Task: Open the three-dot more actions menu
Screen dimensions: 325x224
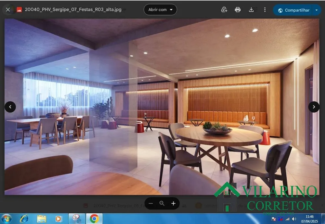Action: [265, 10]
